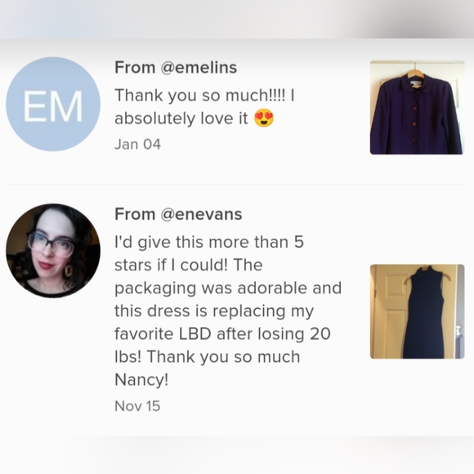Tap the 'favorite LBD after losing 20' line
The width and height of the screenshot is (474, 474).
click(222, 333)
